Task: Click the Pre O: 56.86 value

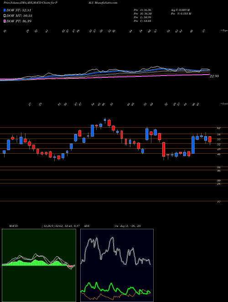Action: 143,10
